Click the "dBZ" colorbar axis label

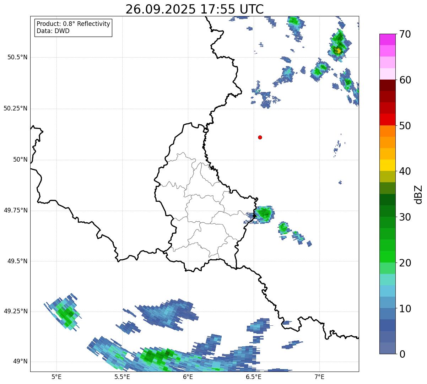[x=418, y=194]
